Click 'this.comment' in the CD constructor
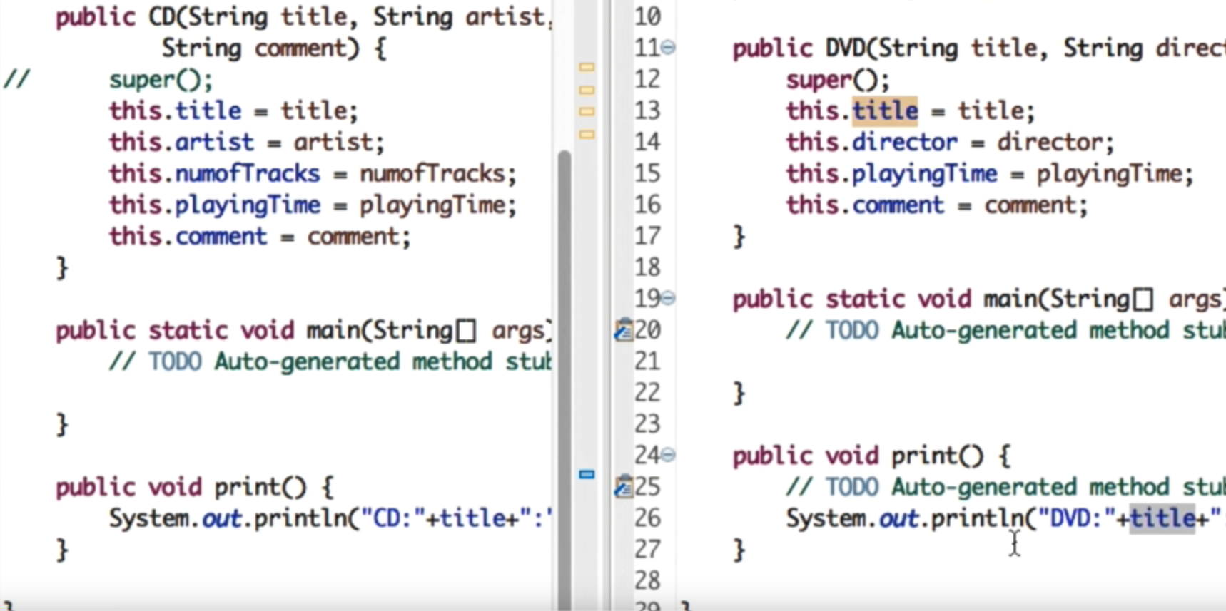Image resolution: width=1226 pixels, height=611 pixels. point(188,237)
